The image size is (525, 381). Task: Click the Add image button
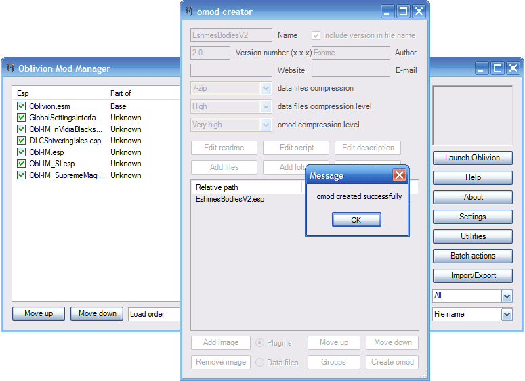pyautogui.click(x=221, y=342)
